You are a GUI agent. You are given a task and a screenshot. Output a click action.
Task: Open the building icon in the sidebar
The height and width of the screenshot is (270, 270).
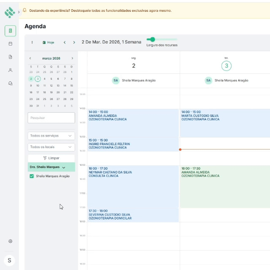coord(10,31)
